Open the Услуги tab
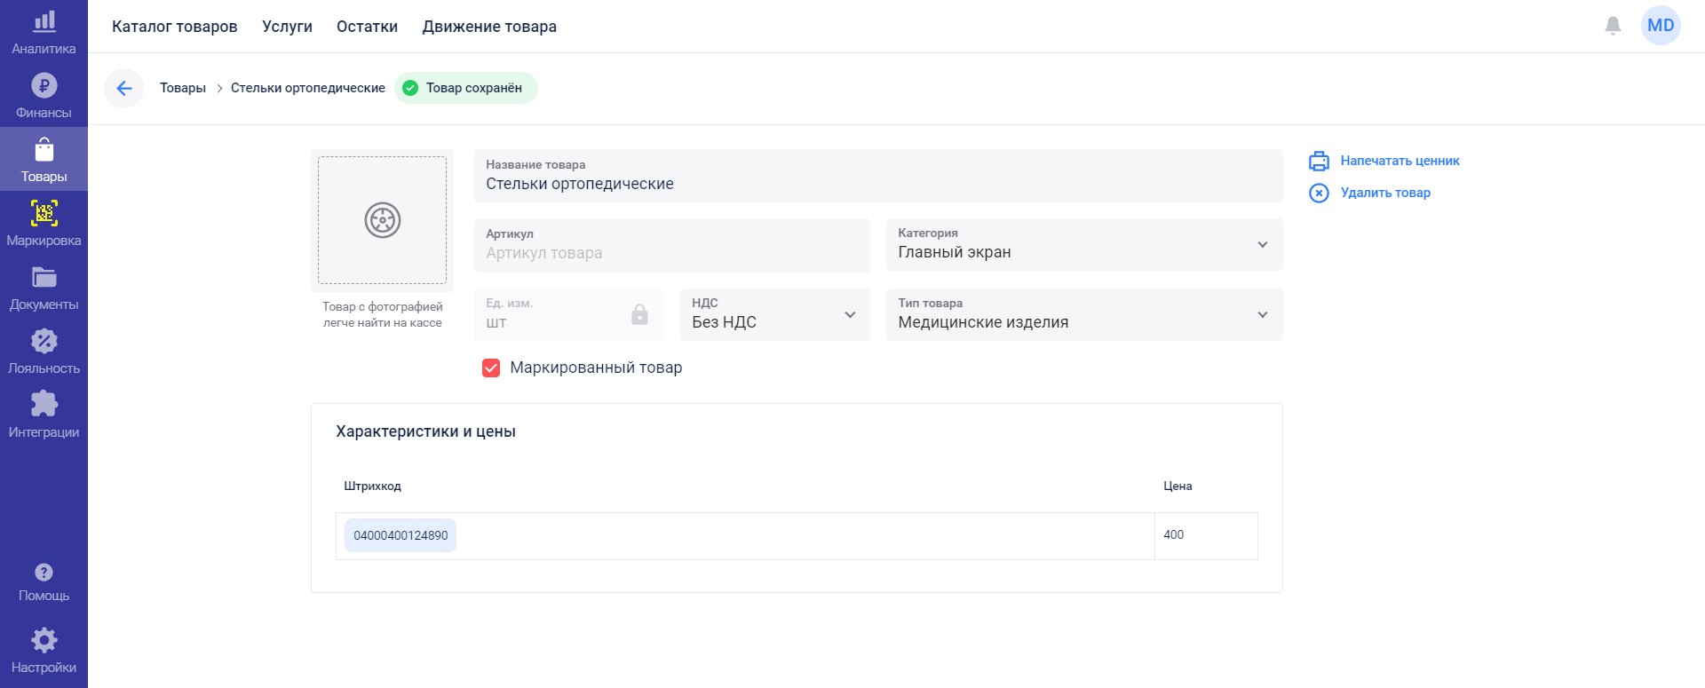 pyautogui.click(x=287, y=27)
